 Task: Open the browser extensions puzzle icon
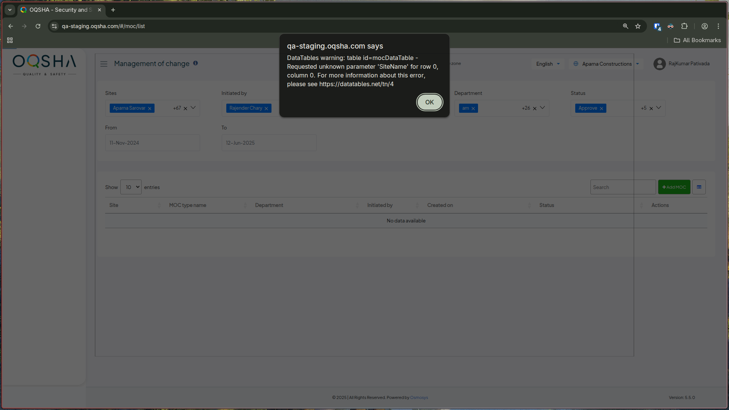(x=684, y=26)
